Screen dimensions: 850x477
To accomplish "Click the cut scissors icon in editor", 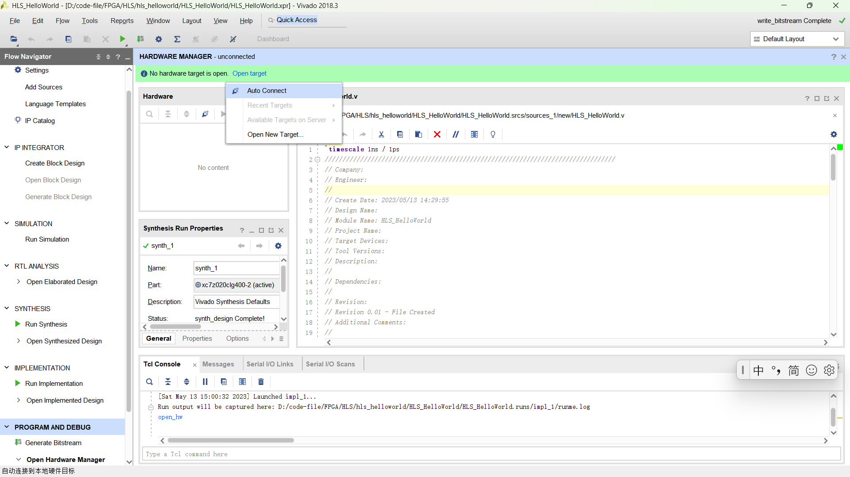I will (x=381, y=135).
